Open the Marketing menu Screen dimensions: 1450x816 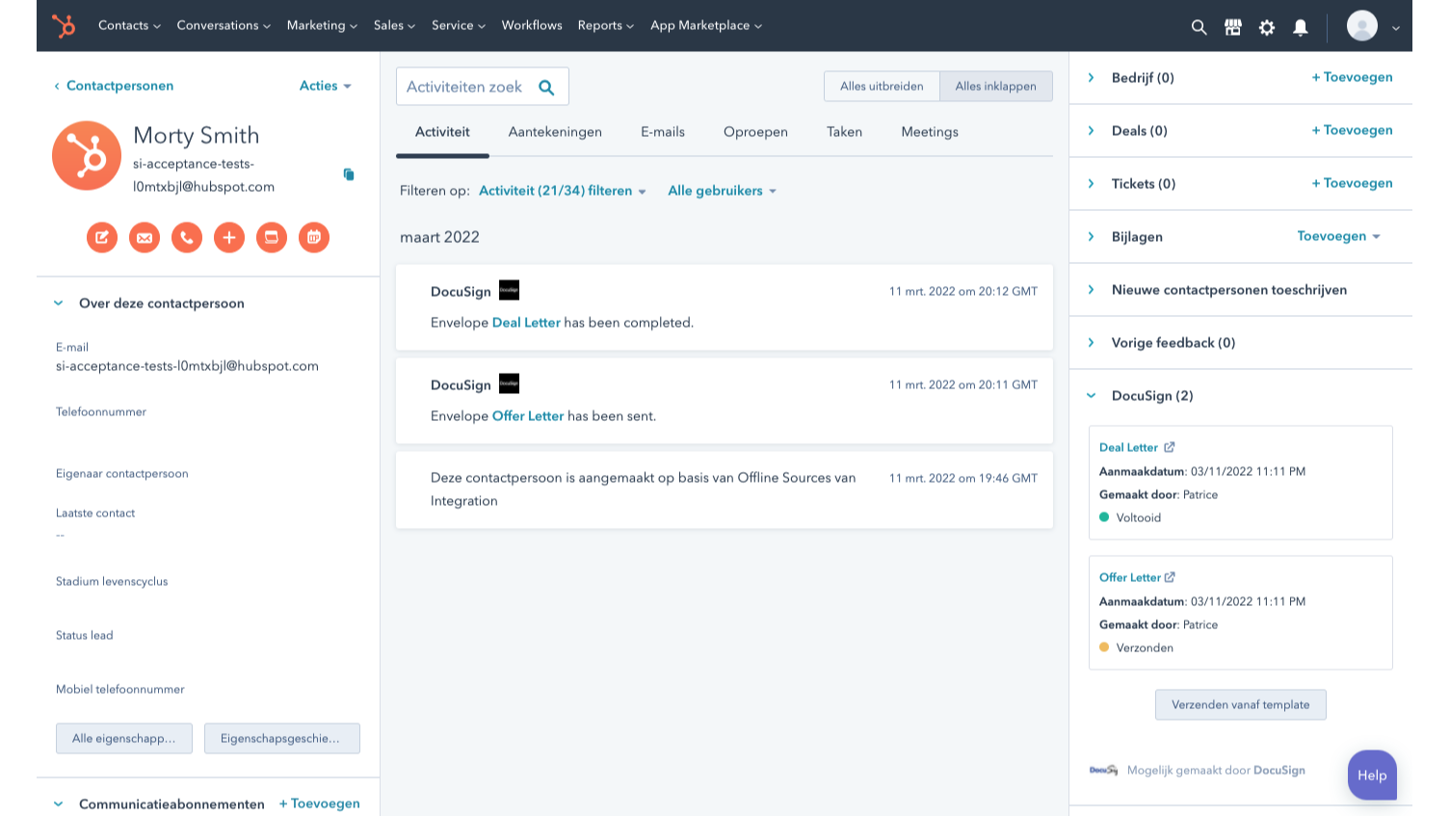[x=322, y=26]
